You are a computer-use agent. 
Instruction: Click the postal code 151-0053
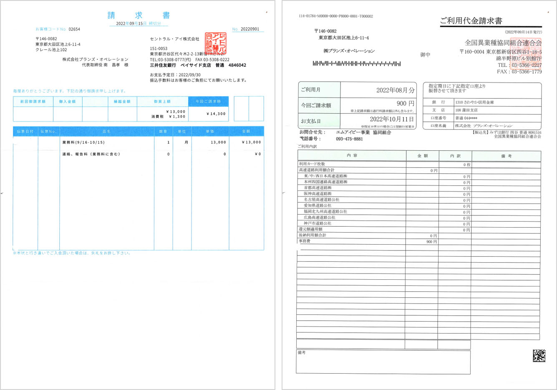[159, 49]
